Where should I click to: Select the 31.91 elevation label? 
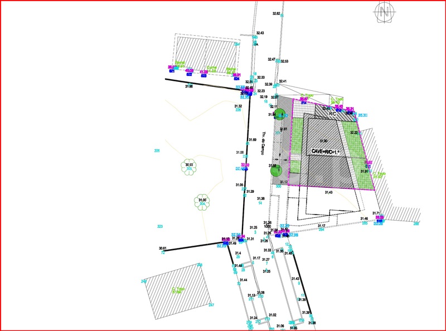(364, 172)
